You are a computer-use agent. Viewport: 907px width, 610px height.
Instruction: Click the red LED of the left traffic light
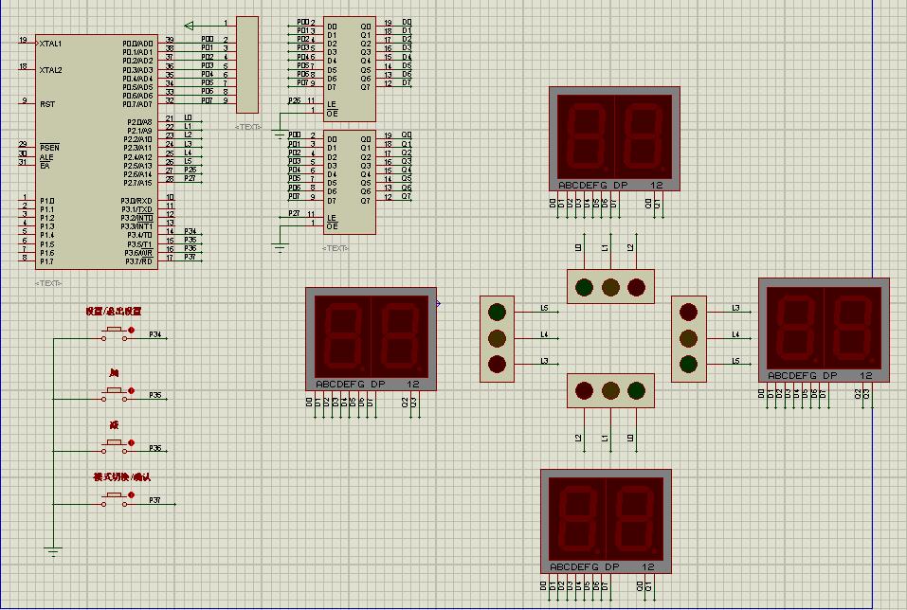click(497, 364)
